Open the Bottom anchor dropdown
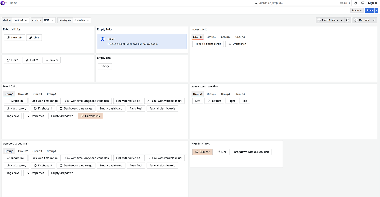 [214, 101]
